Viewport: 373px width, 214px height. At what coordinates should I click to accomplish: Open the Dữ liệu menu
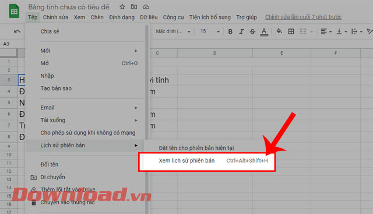149,17
